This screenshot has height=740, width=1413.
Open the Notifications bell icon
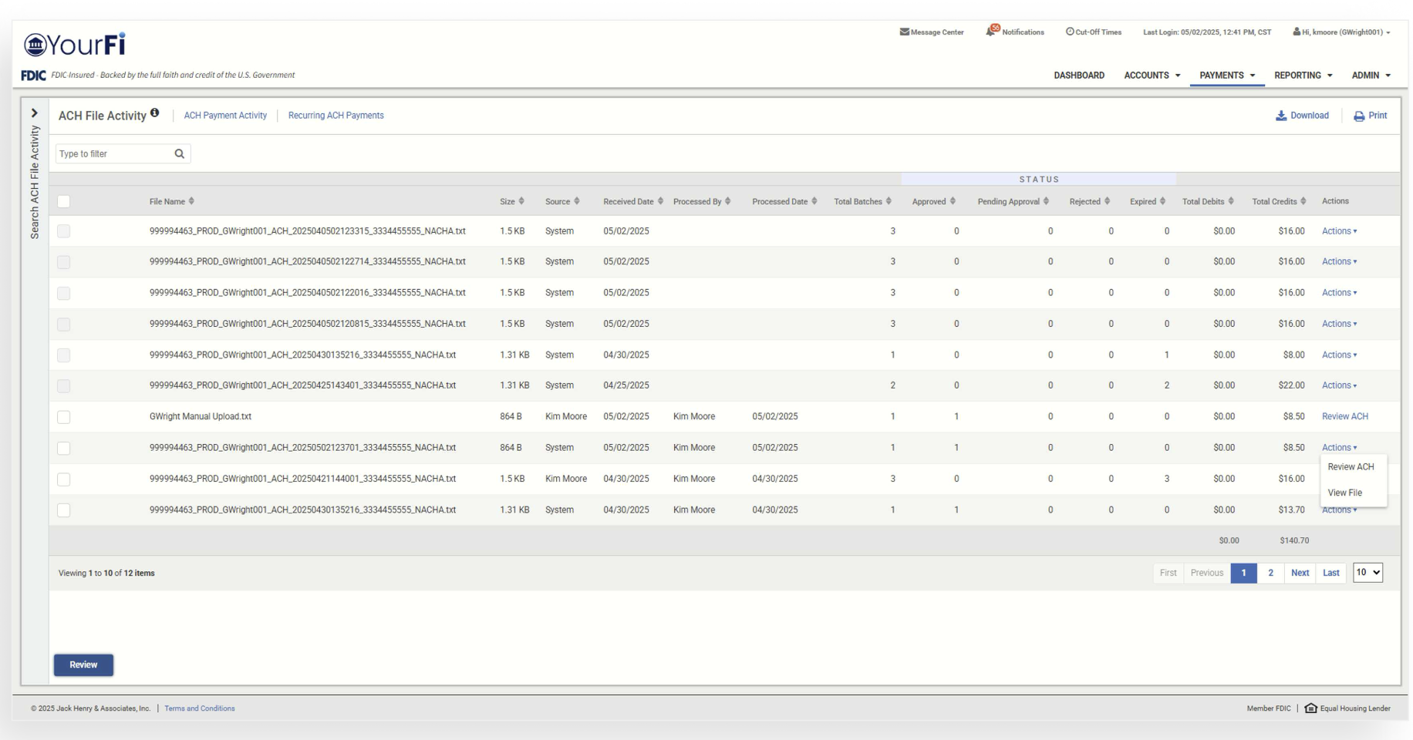click(x=991, y=32)
